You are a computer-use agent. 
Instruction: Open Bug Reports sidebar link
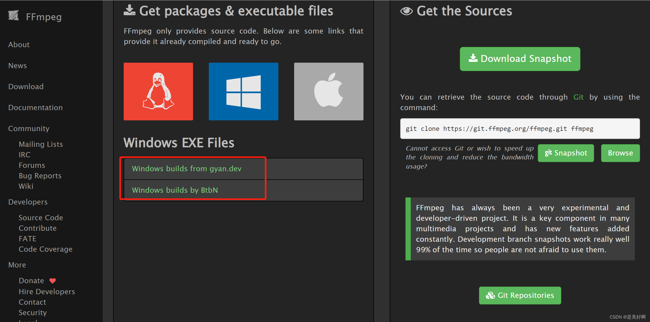pyautogui.click(x=40, y=176)
